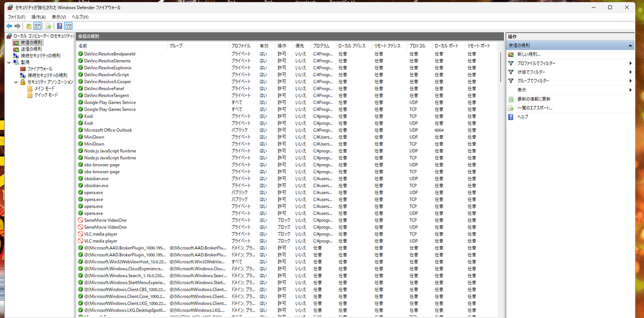The height and width of the screenshot is (318, 644).
Task: Sort by the プロファイル column header
Action: 243,46
